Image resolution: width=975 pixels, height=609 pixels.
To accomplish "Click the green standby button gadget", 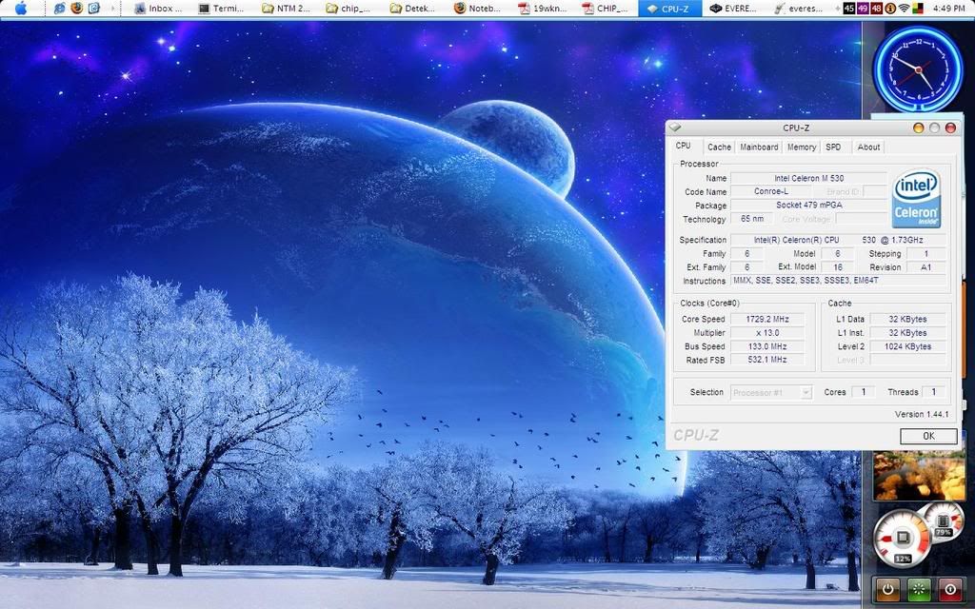I will coord(919,589).
